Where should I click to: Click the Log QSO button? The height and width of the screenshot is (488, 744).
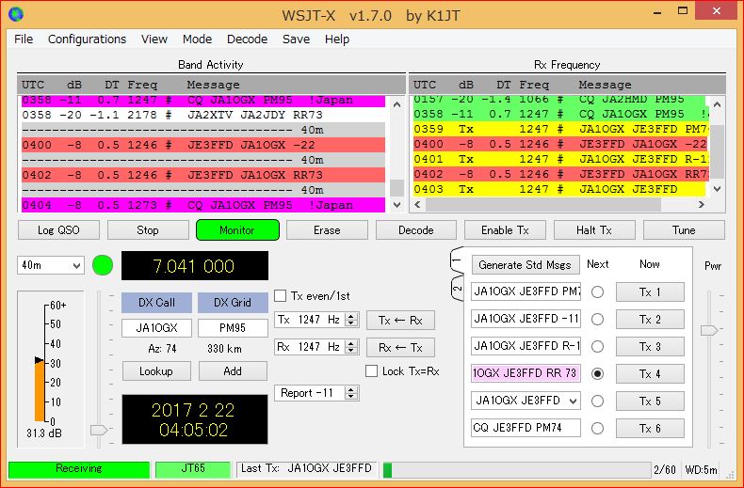pyautogui.click(x=58, y=229)
